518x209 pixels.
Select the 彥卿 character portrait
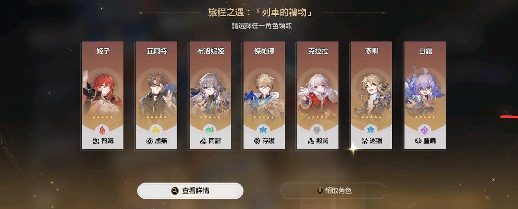click(x=371, y=95)
